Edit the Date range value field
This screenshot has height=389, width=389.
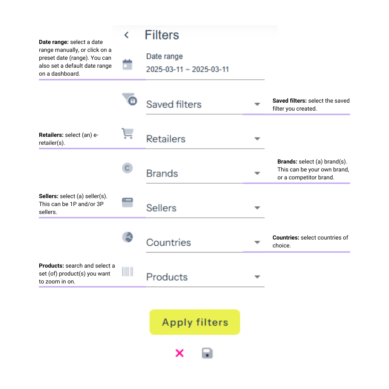[188, 70]
